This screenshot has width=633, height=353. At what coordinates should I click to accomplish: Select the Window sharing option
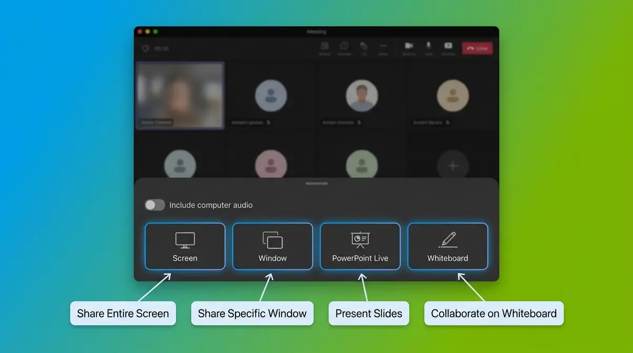click(x=272, y=246)
